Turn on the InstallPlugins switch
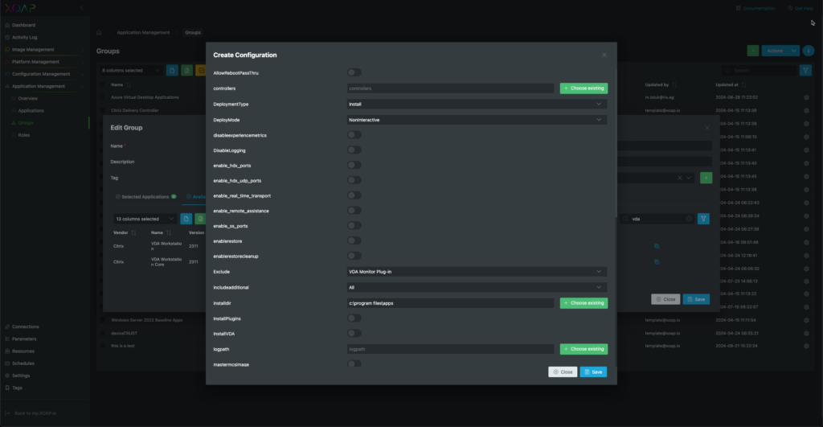 pos(354,318)
